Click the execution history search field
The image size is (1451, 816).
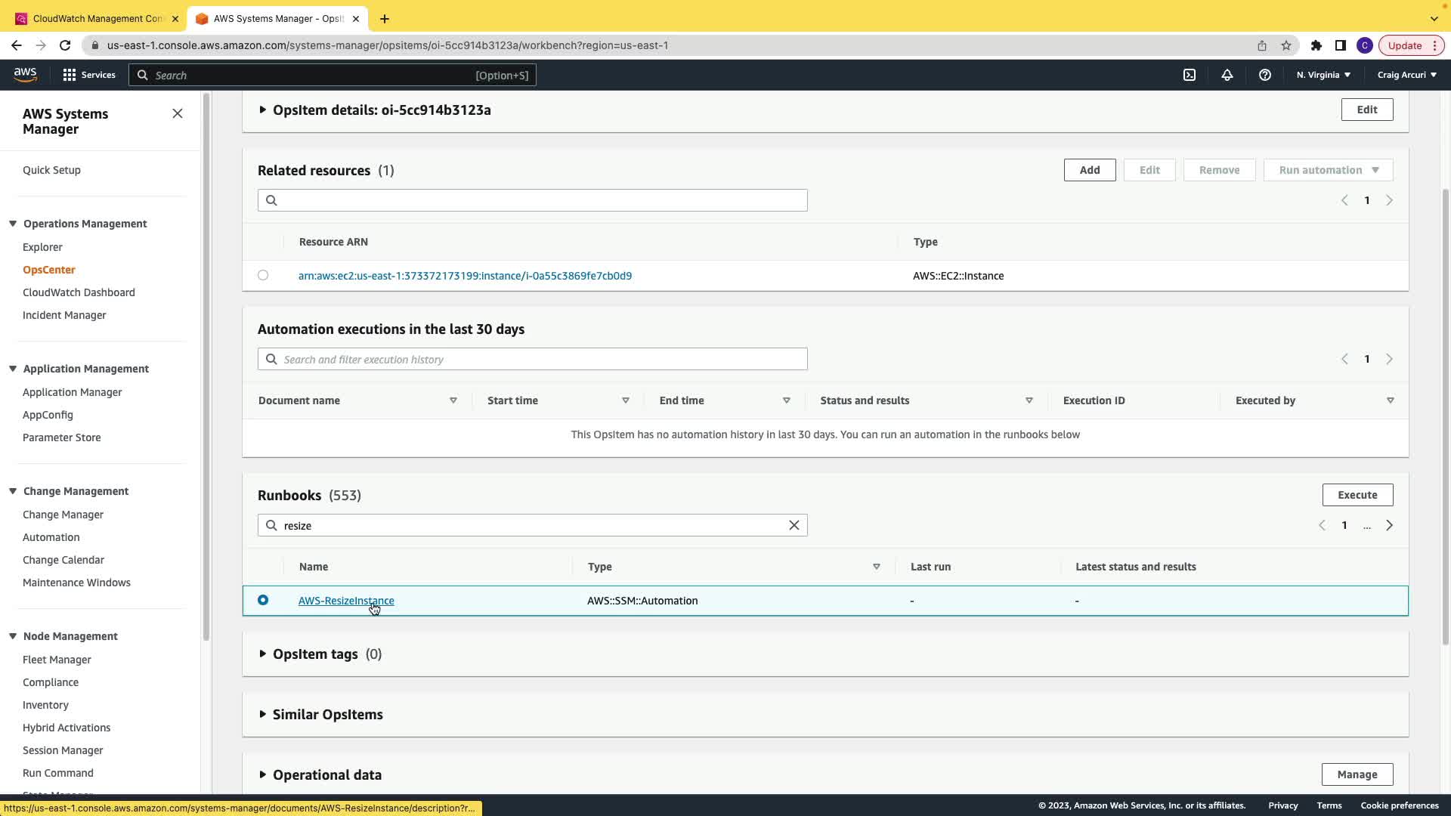[x=532, y=359]
